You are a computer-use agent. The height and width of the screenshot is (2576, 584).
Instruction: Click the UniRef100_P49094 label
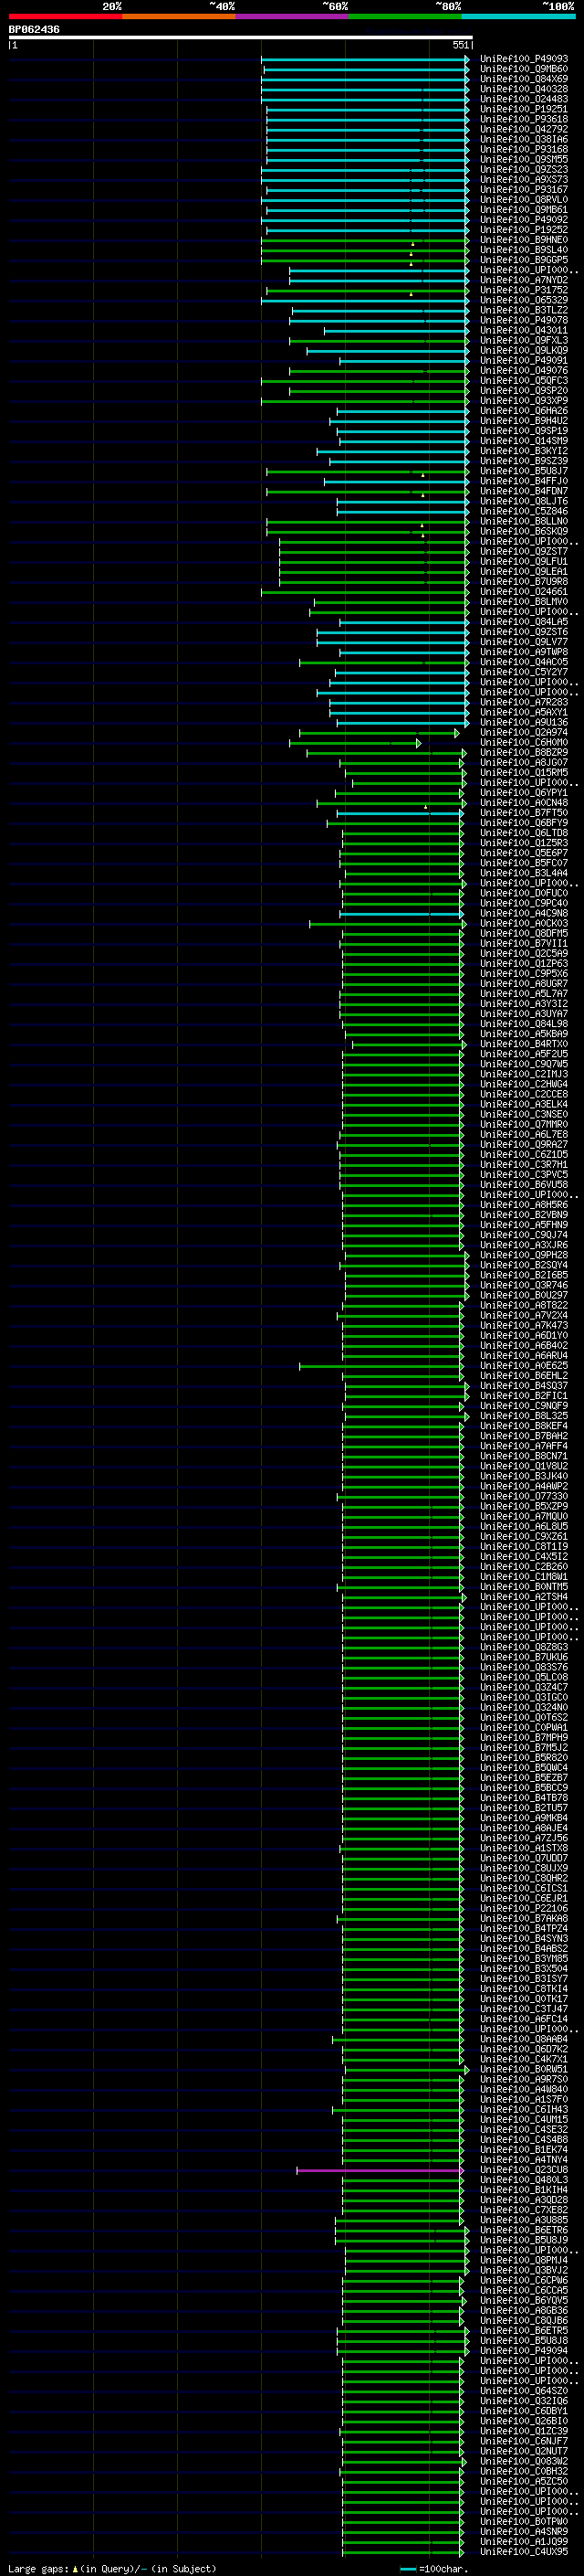pos(523,2351)
